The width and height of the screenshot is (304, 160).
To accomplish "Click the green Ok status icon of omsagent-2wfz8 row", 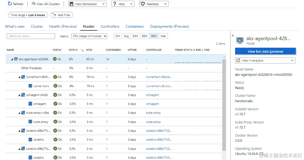I will click(55, 95).
